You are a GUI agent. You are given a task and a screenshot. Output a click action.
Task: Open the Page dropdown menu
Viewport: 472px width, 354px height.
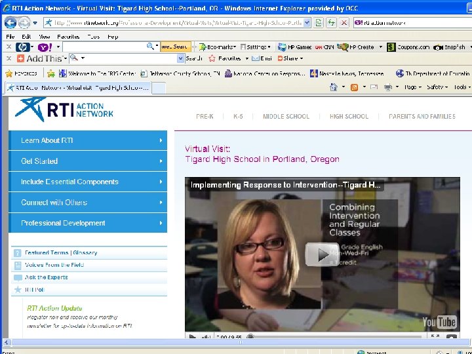tap(412, 87)
